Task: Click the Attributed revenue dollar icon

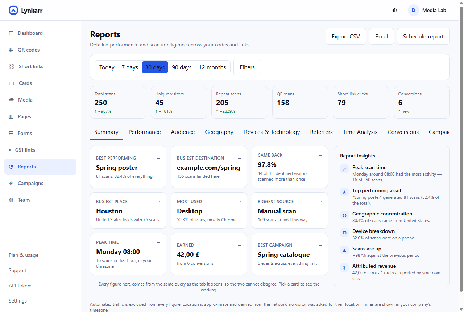Action: click(x=344, y=268)
